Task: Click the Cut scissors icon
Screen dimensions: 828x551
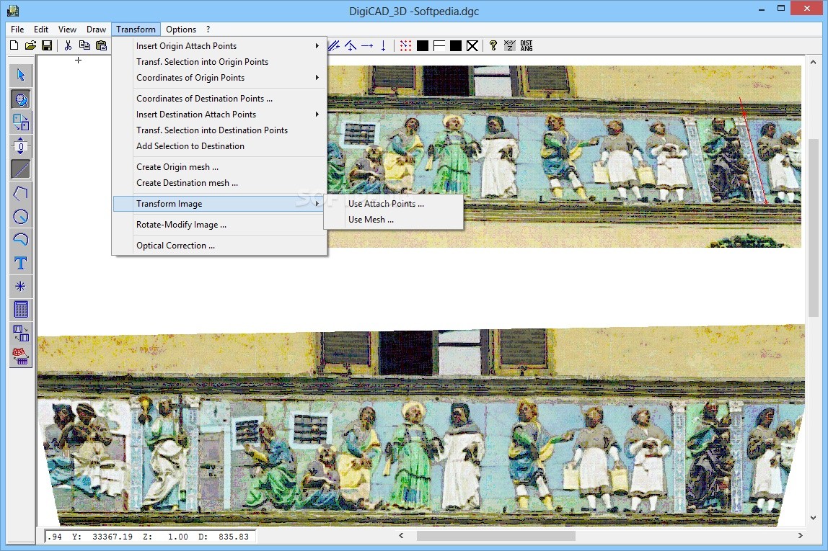Action: pos(68,46)
